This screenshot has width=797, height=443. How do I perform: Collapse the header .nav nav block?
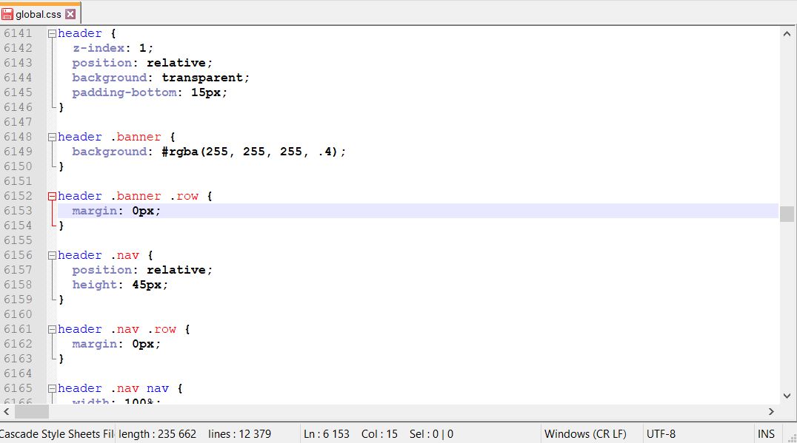pos(52,389)
